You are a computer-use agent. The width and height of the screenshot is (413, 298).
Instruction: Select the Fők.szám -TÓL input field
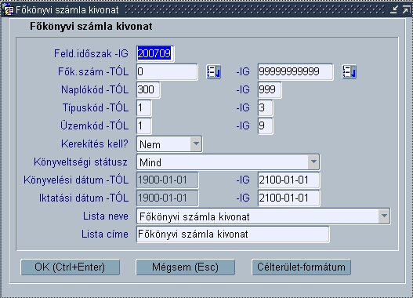tap(167, 71)
